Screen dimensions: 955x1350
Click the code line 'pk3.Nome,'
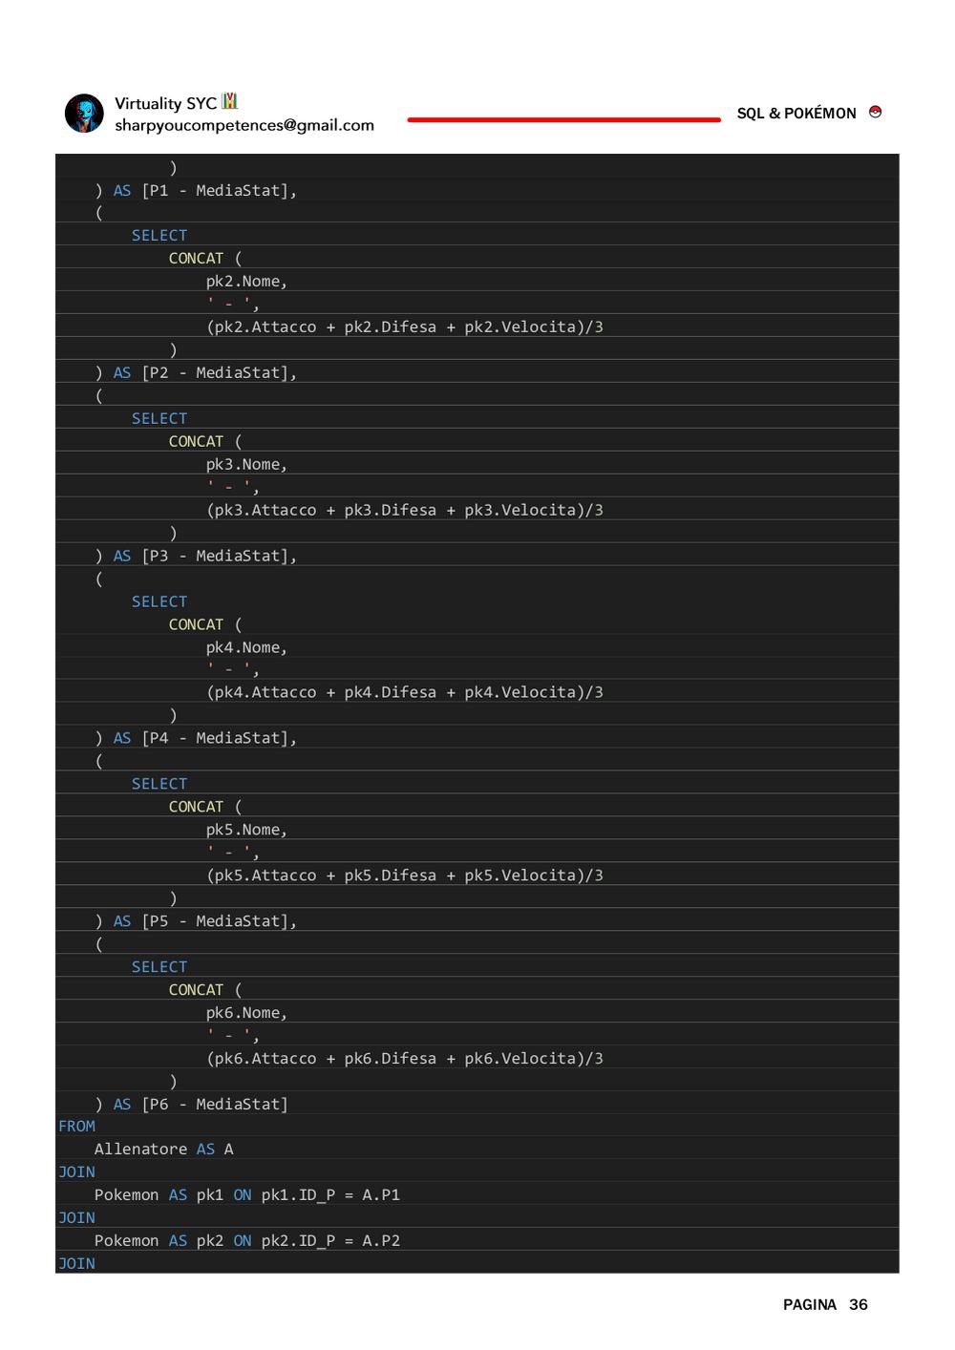[246, 464]
